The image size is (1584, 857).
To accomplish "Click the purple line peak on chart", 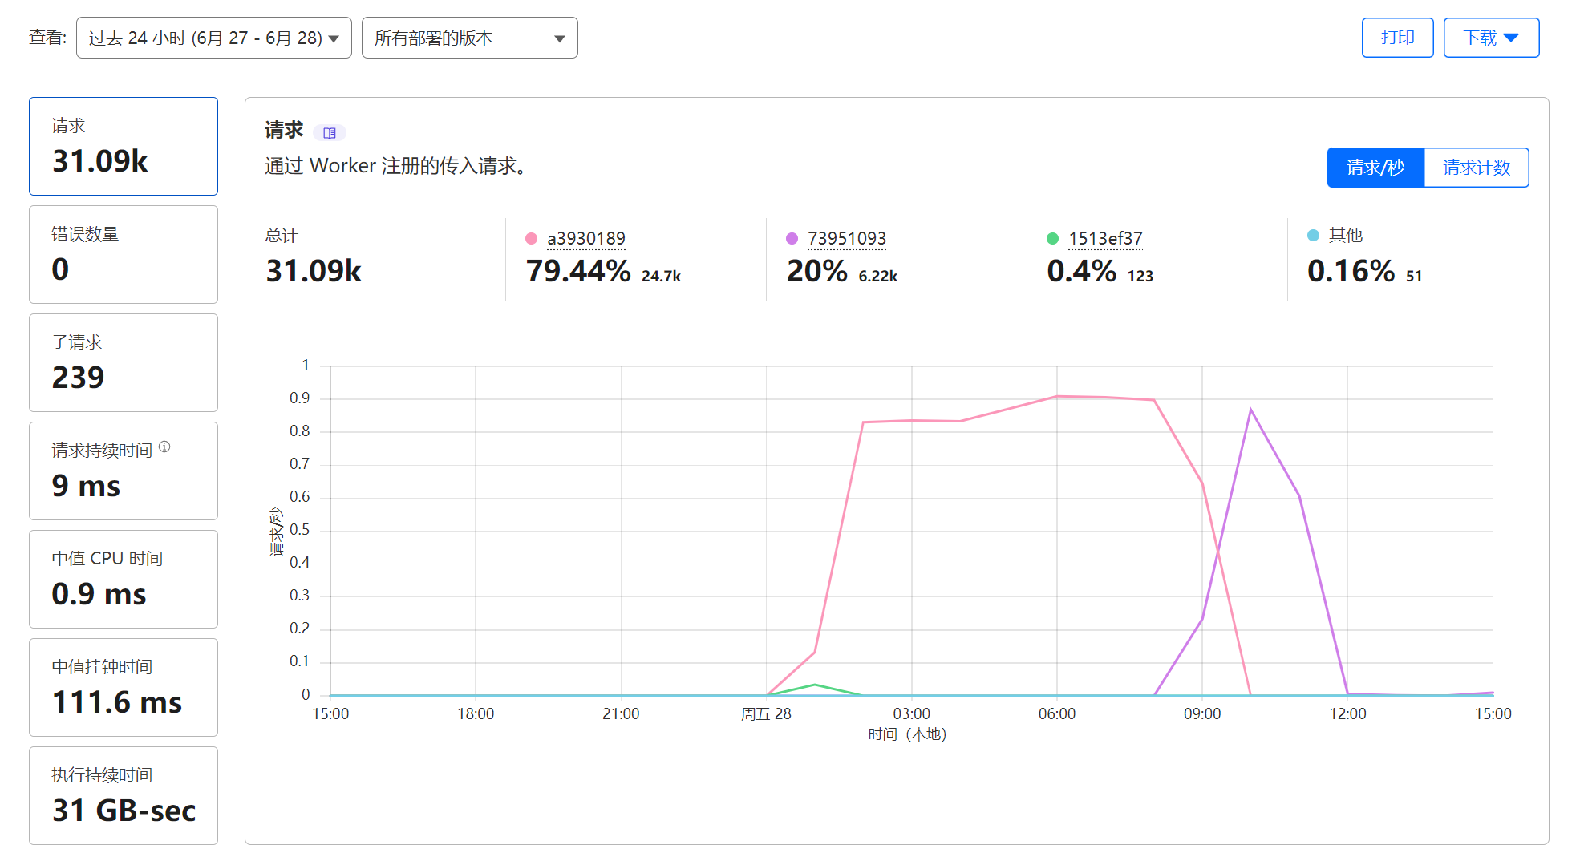I will 1250,410.
